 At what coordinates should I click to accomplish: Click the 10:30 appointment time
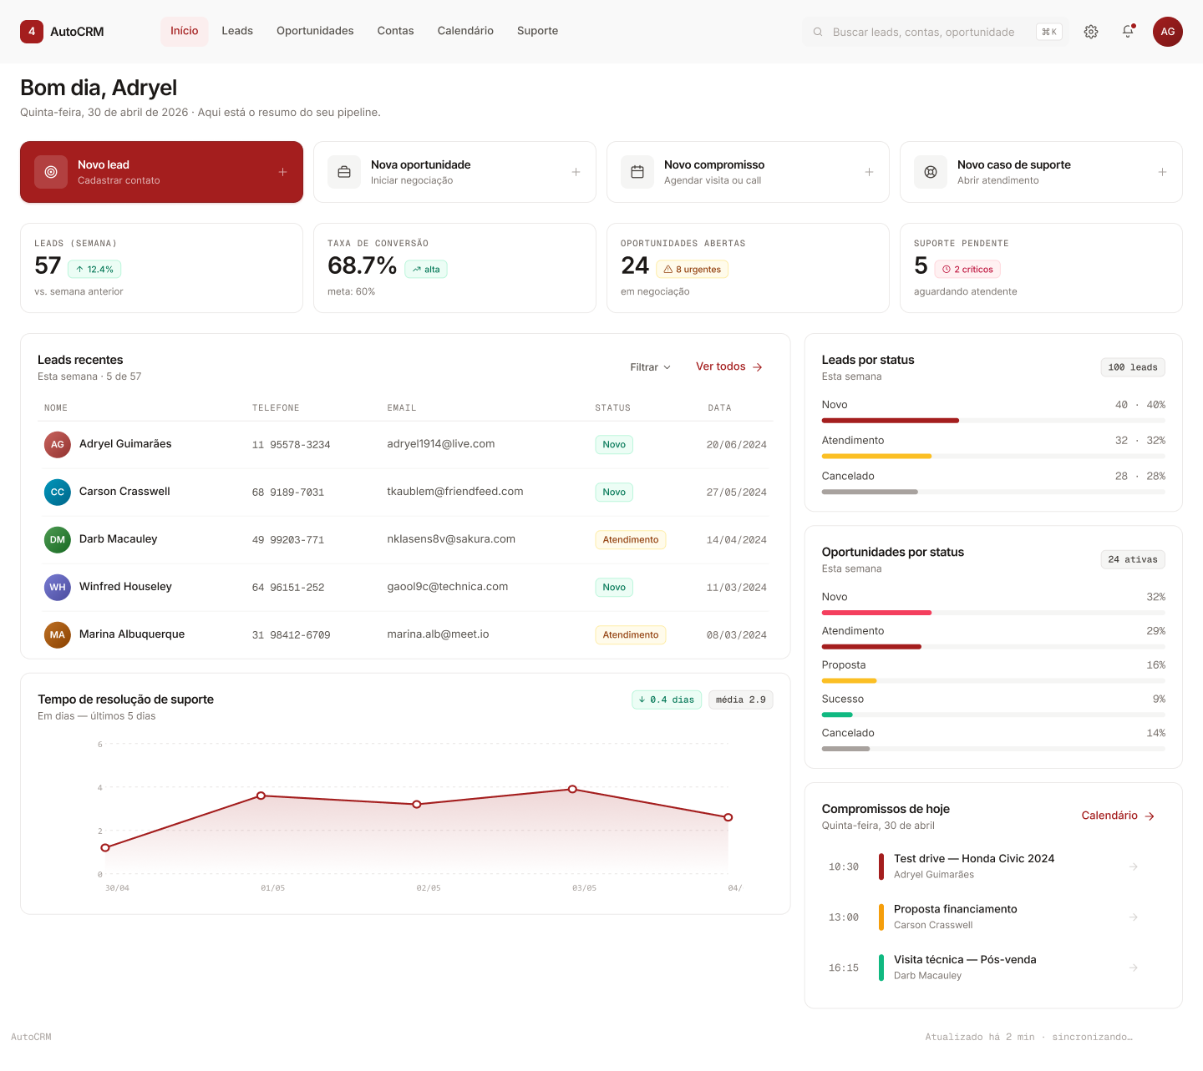[x=844, y=867]
